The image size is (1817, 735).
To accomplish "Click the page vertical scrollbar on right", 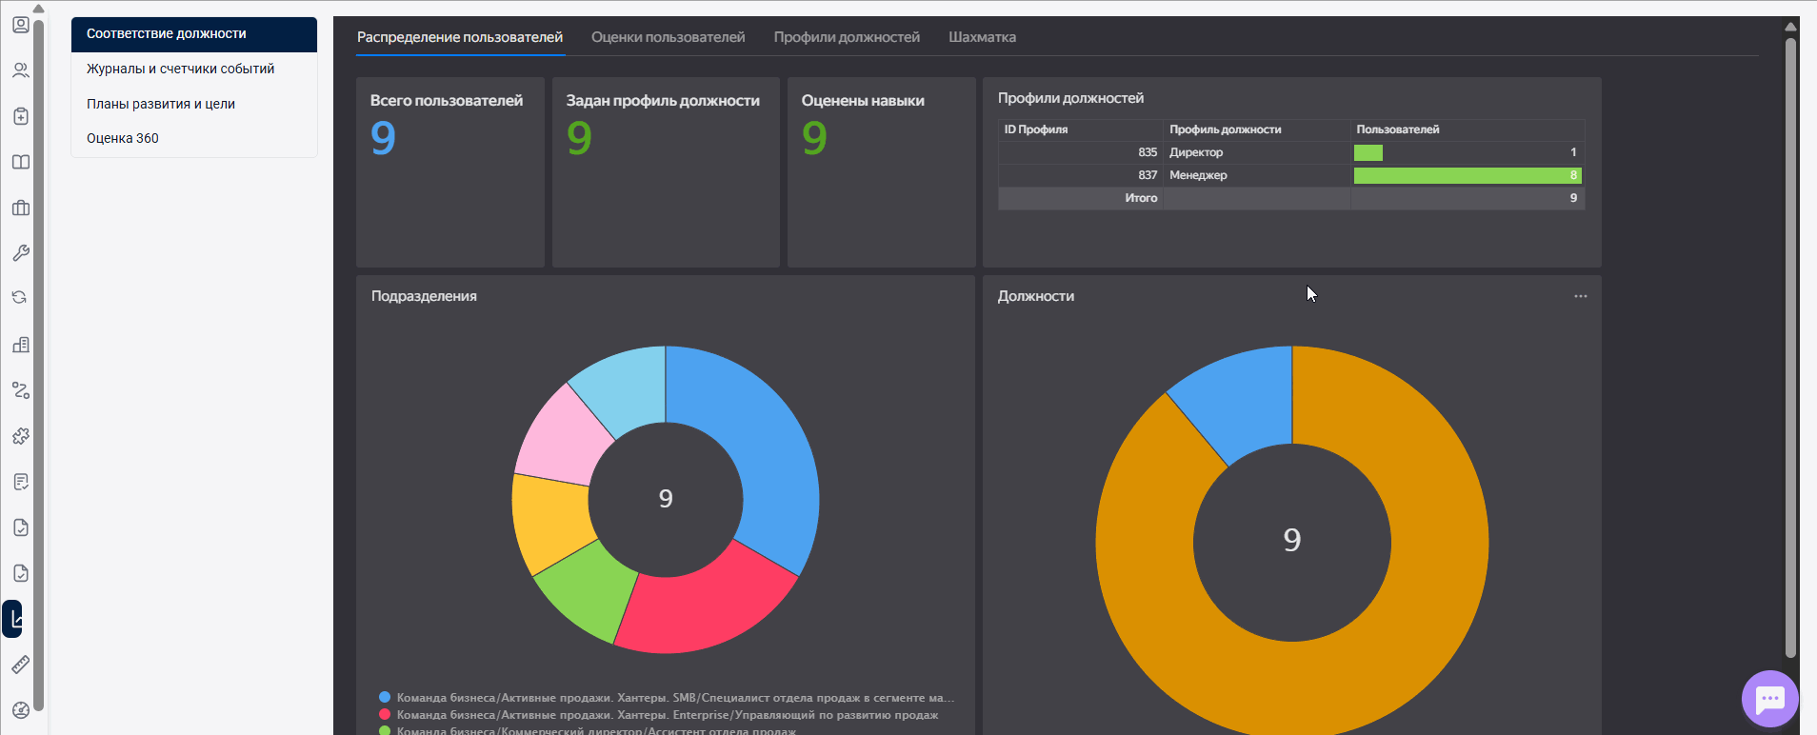I will (x=1790, y=343).
